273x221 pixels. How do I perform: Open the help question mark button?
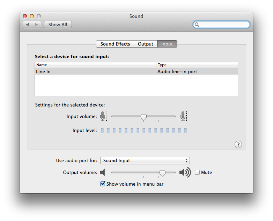pyautogui.click(x=238, y=145)
